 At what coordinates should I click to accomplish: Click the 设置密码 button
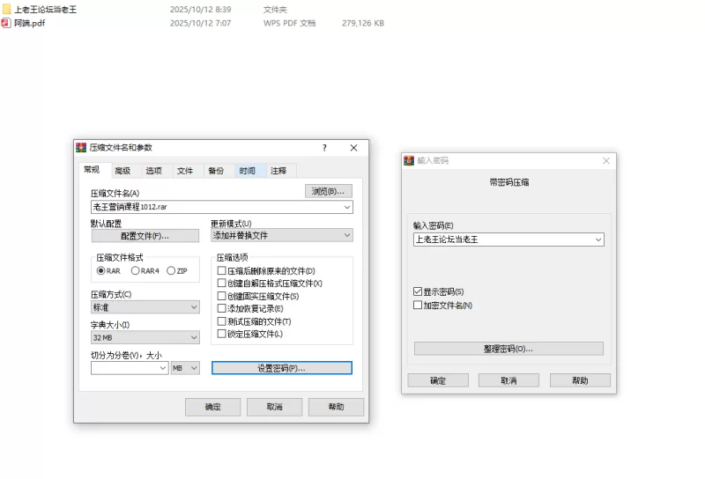coord(281,368)
